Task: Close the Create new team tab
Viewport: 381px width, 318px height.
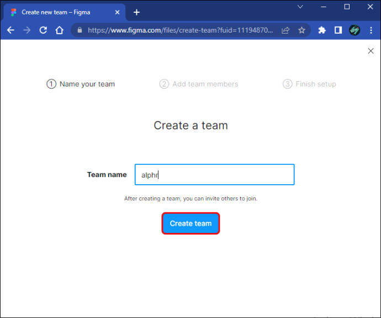Action: tap(118, 12)
